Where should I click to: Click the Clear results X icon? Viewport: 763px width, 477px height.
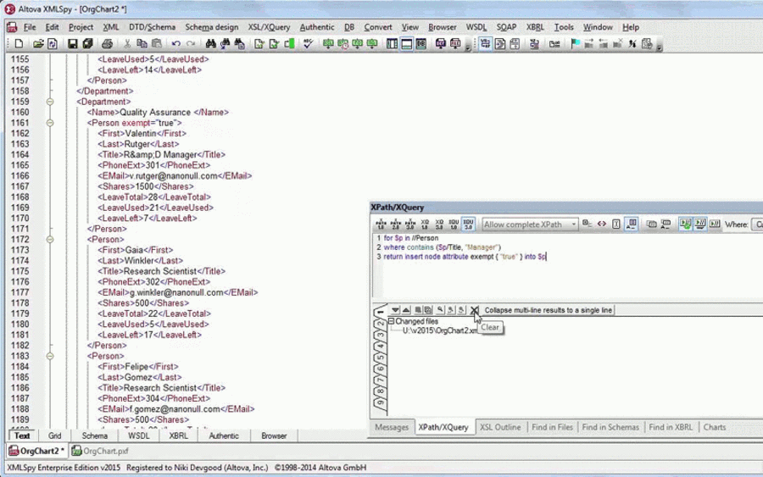coord(475,310)
